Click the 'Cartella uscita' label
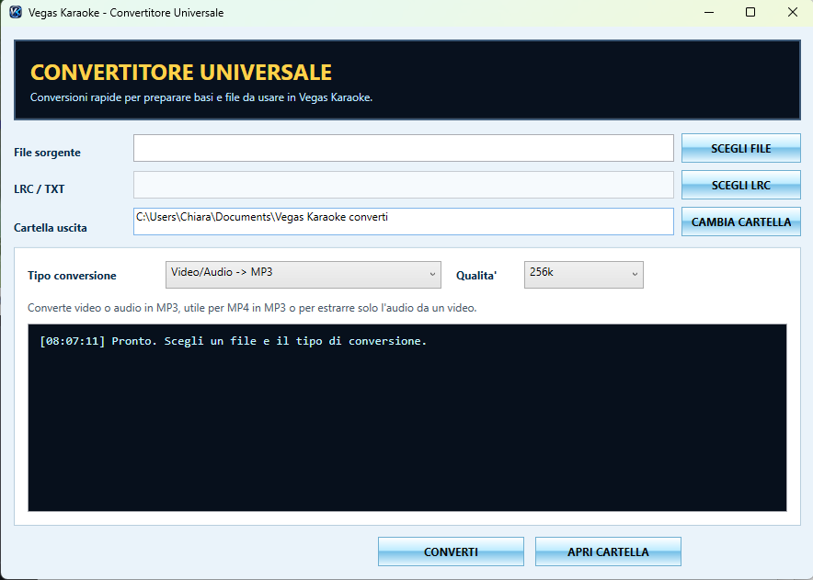Screen dimensions: 813x580 (x=51, y=228)
